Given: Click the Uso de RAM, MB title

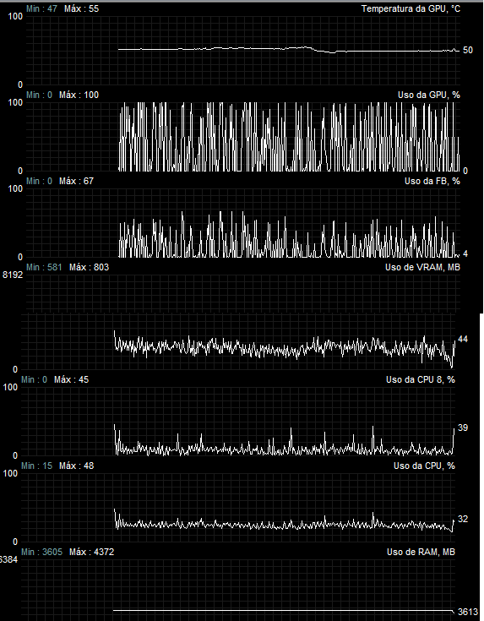Looking at the screenshot, I should [421, 552].
